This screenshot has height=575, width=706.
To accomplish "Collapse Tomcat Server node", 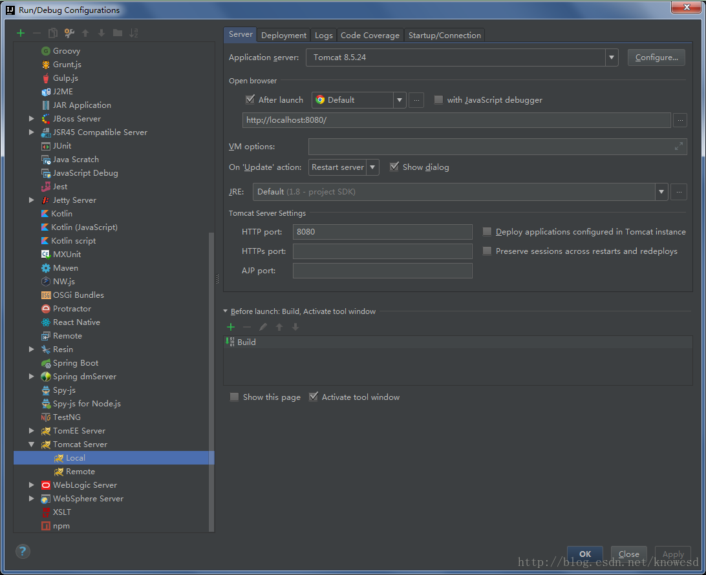I will tap(31, 444).
